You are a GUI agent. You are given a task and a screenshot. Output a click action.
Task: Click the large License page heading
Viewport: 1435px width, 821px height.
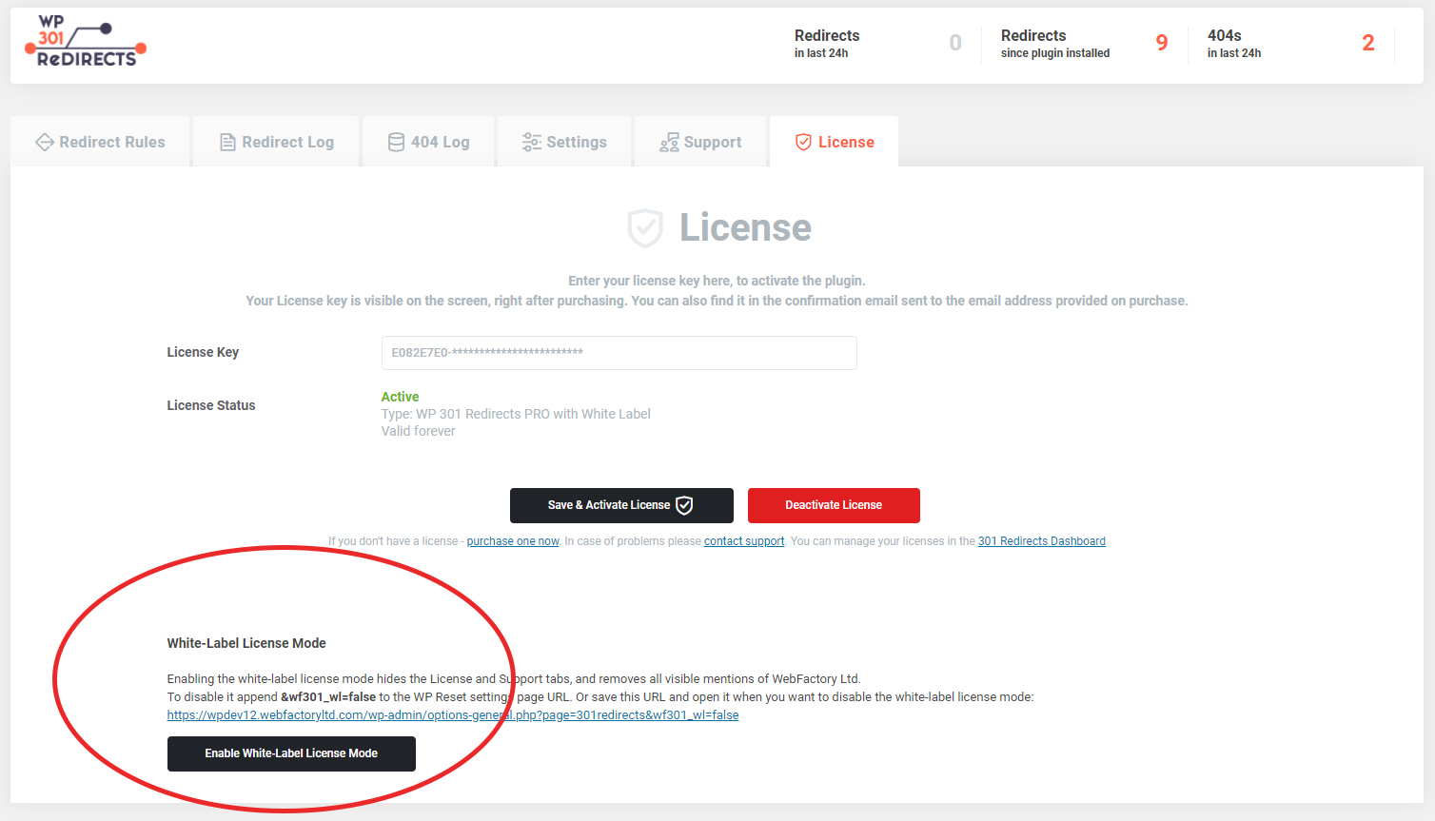coord(745,228)
